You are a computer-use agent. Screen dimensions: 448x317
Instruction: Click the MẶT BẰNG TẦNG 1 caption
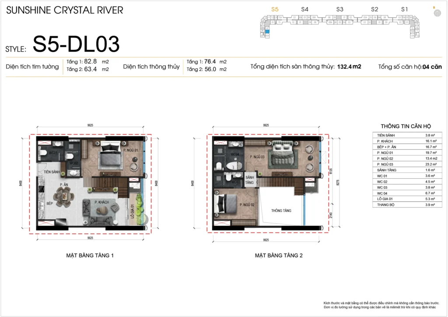pyautogui.click(x=90, y=255)
